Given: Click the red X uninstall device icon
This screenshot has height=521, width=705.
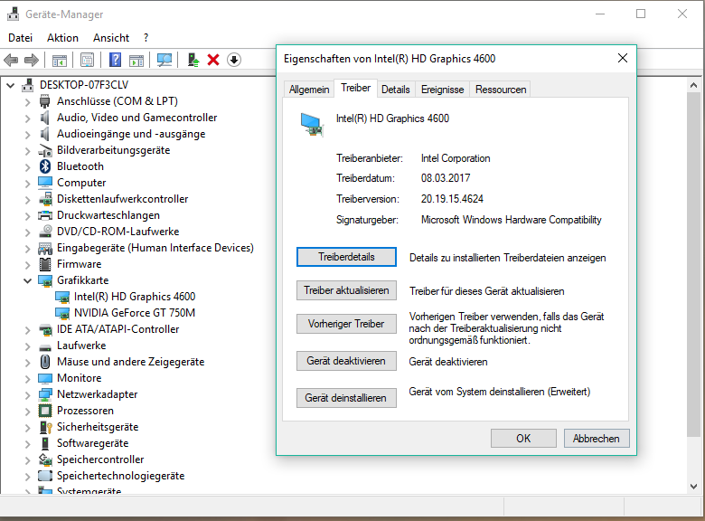Looking at the screenshot, I should [213, 60].
